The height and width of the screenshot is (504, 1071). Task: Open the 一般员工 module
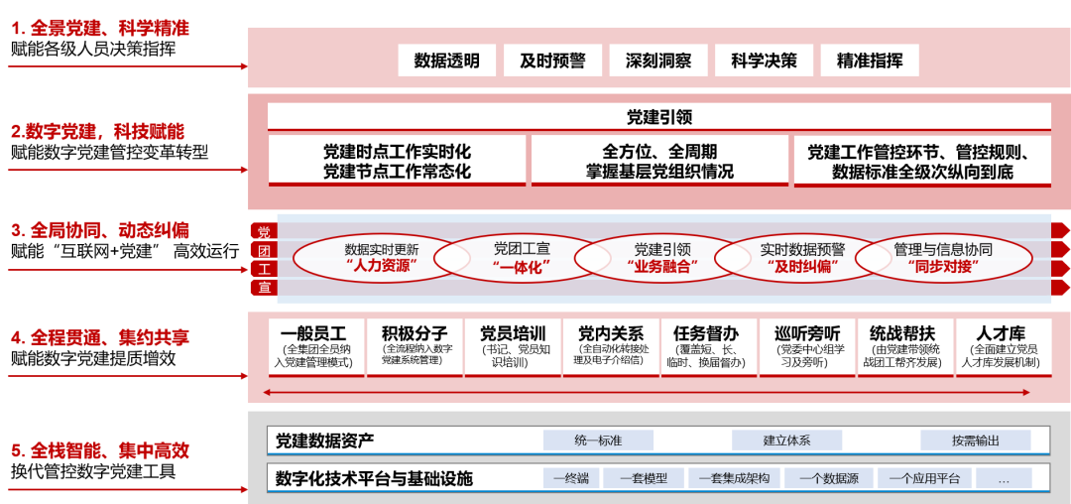pos(313,346)
